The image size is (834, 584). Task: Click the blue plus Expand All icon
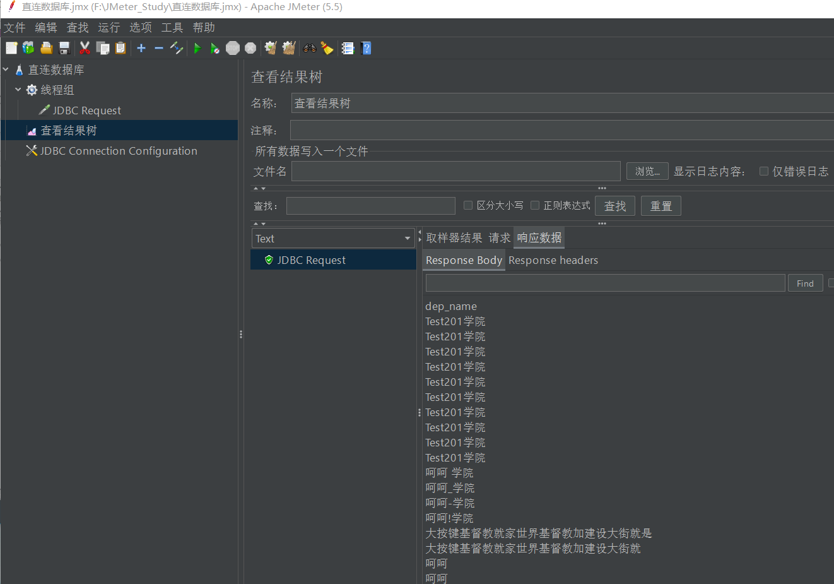point(141,48)
